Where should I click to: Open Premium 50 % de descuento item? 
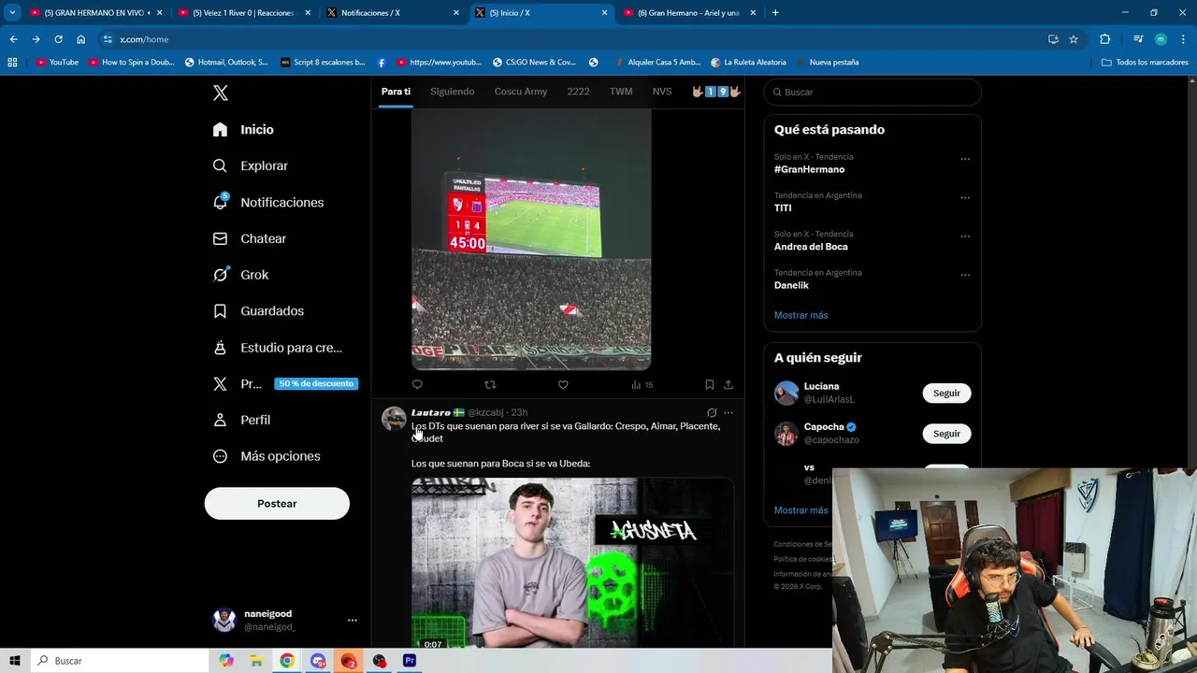click(x=284, y=383)
